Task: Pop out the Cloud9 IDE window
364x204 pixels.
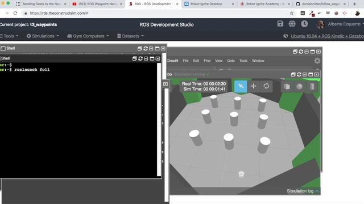Action: [x=295, y=52]
